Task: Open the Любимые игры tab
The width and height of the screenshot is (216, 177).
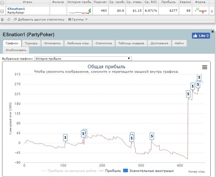Action: pyautogui.click(x=78, y=43)
